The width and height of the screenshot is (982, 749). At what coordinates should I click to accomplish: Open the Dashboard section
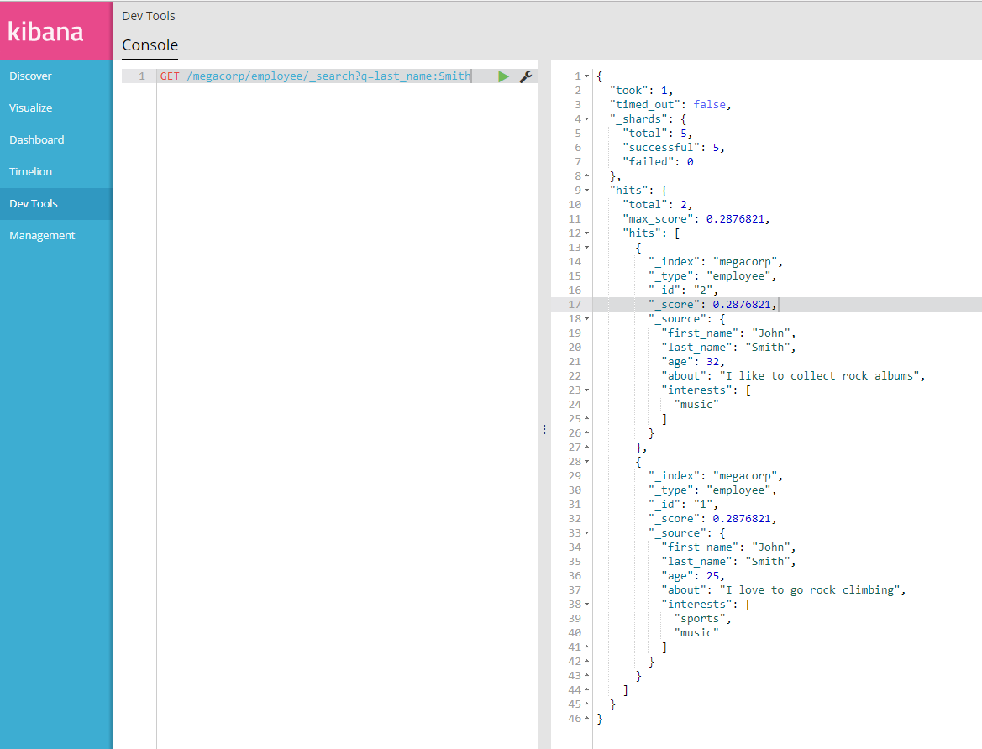tap(36, 139)
